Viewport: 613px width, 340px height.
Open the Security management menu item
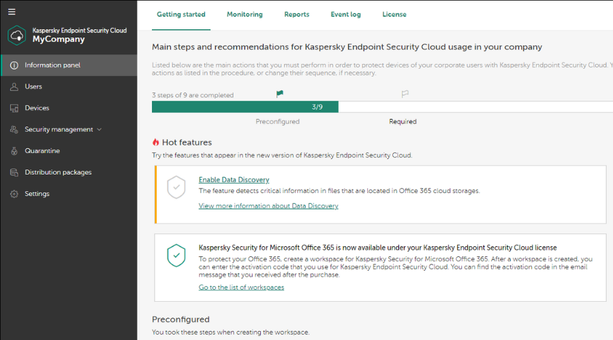69,130
